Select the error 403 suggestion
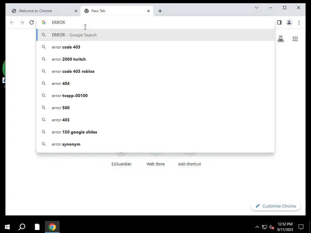This screenshot has height=233, width=311. (x=155, y=120)
